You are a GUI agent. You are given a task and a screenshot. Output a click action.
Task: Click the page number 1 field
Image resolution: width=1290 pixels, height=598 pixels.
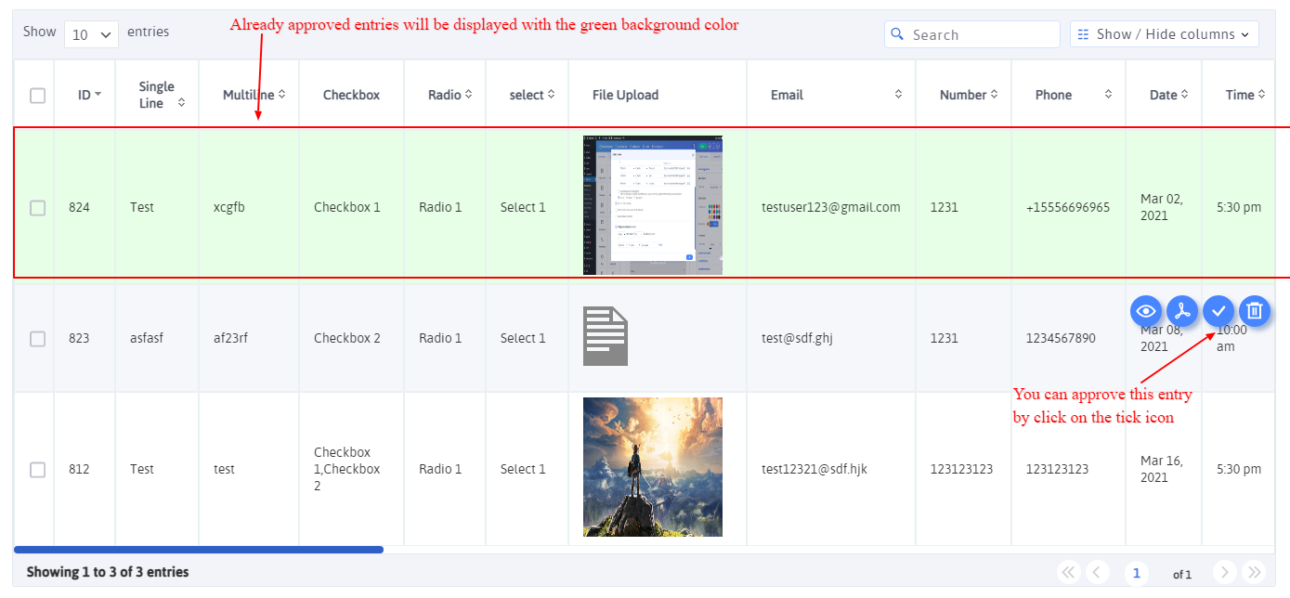point(1137,574)
